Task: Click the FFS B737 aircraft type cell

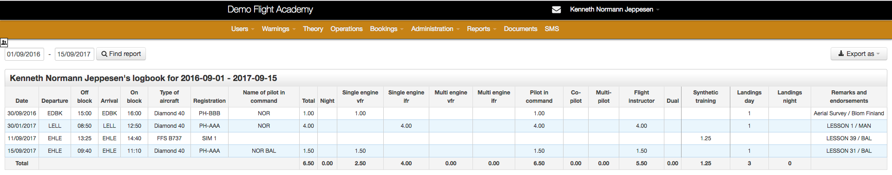Action: [x=169, y=138]
